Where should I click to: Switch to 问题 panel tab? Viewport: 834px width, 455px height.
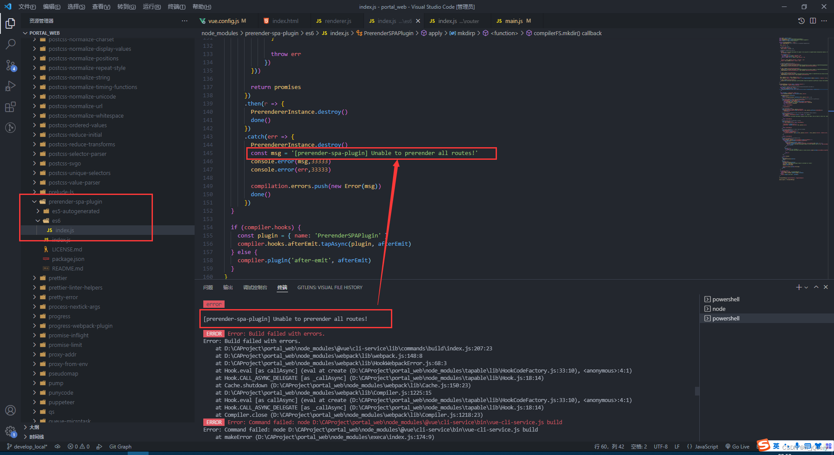tap(208, 287)
